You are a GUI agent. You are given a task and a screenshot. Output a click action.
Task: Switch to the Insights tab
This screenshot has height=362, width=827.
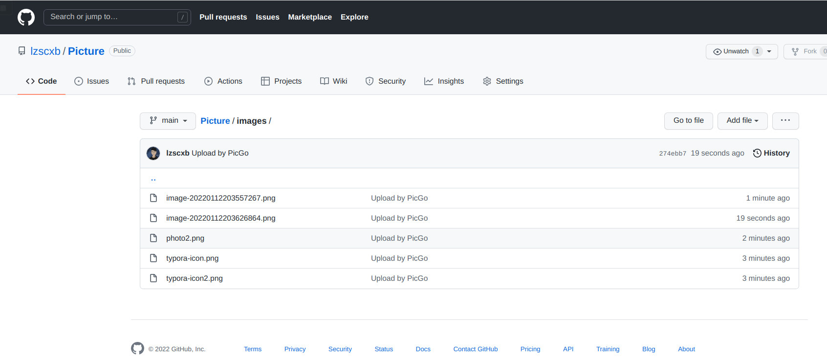tap(444, 81)
